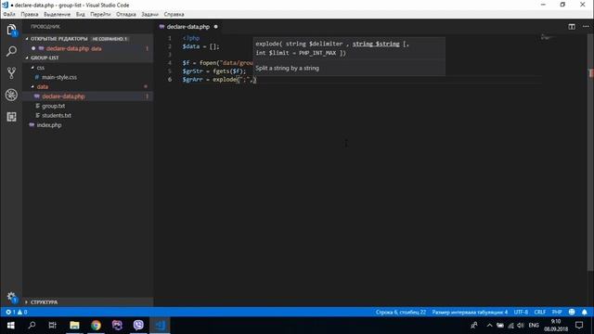Open notifications bell in status bar
This screenshot has height=334, width=594.
[x=585, y=312]
